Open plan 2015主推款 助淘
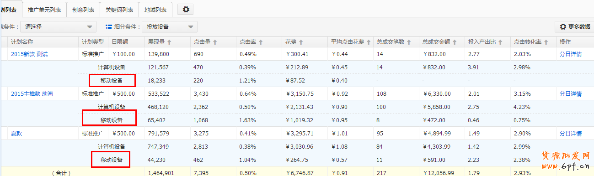This screenshot has width=594, height=176. 32,94
